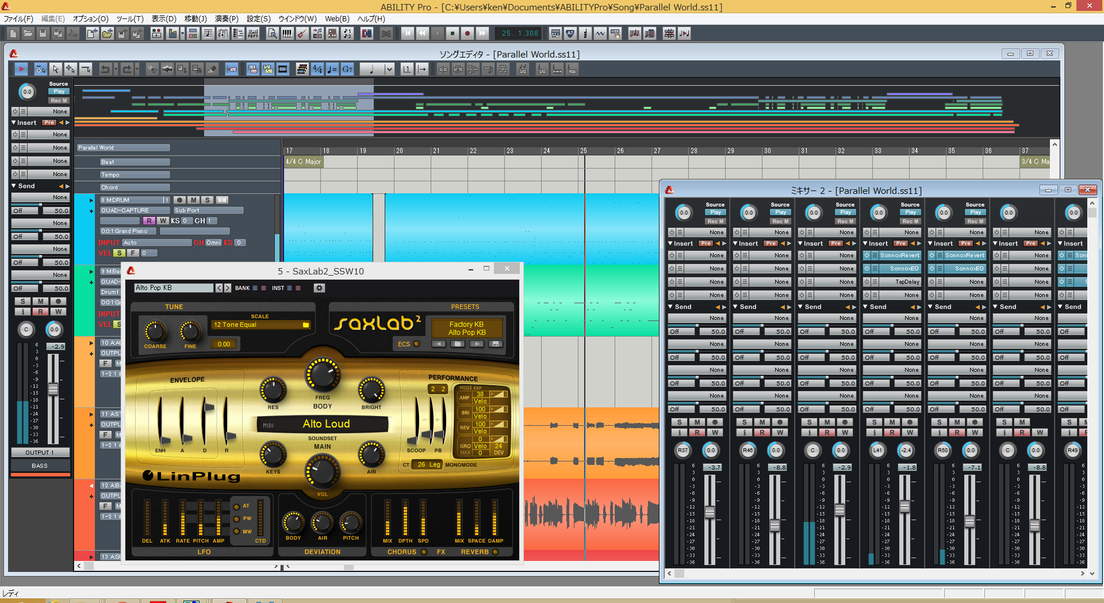Open the SaxLab settings gear icon
The image size is (1104, 603).
click(x=320, y=288)
